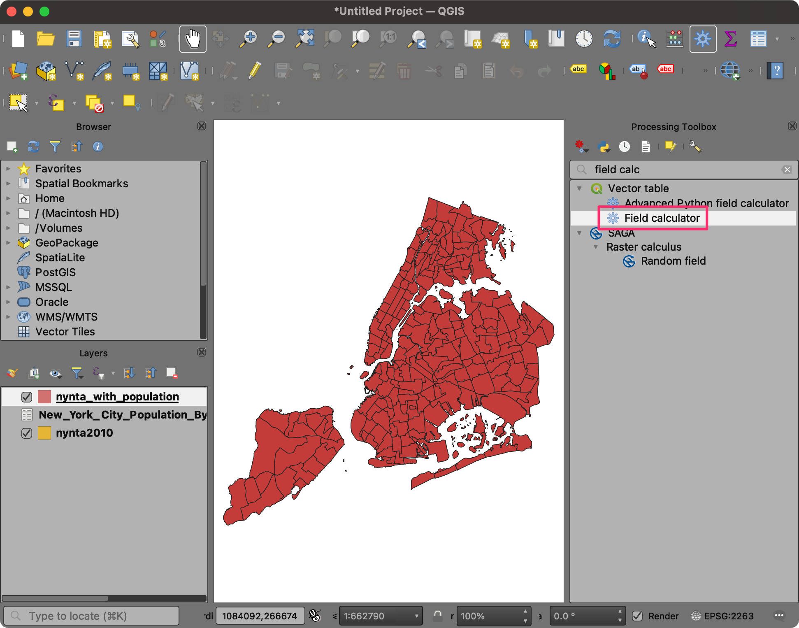Activate the Zoom In magnifier tool

click(x=249, y=39)
